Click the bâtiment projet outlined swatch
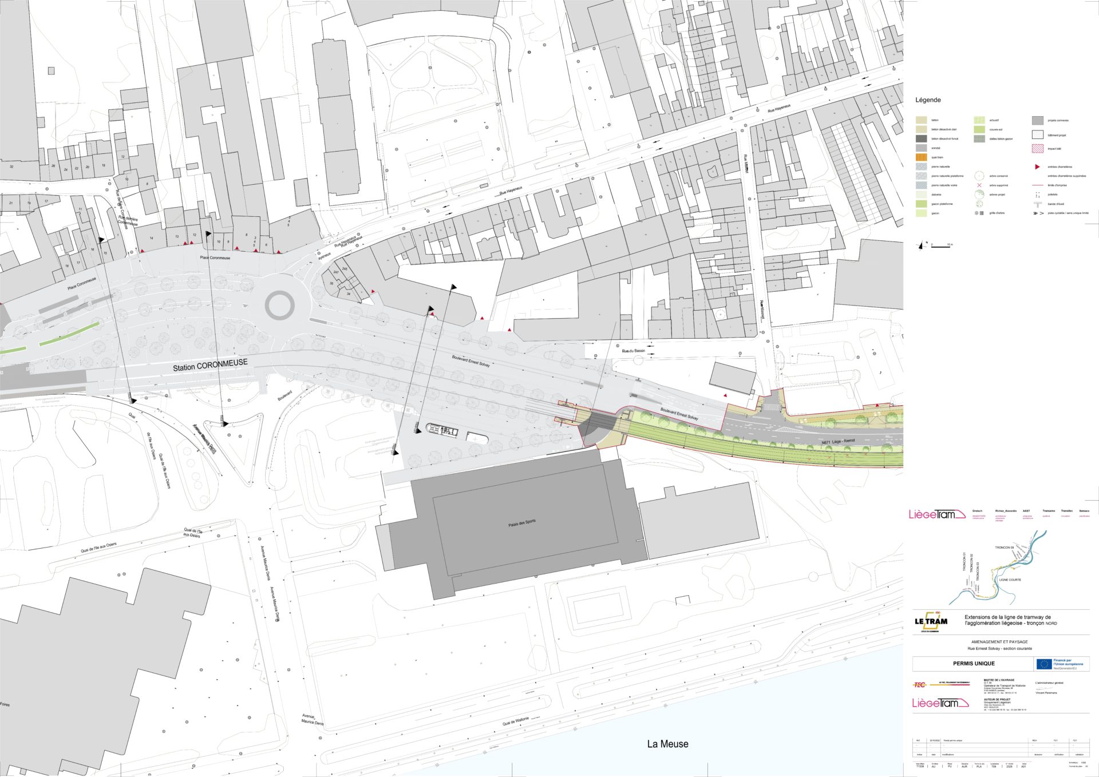This screenshot has height=777, width=1099. (x=1038, y=135)
